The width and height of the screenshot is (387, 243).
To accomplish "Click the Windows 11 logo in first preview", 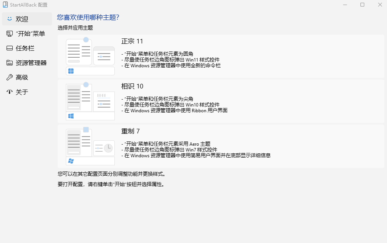I will tap(71, 71).
